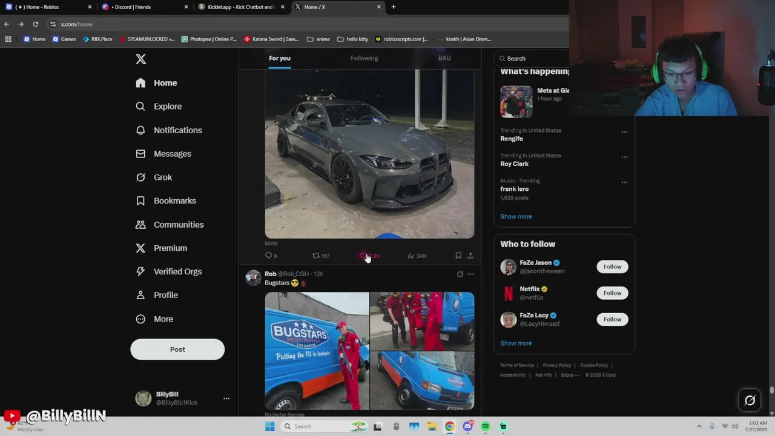Image resolution: width=775 pixels, height=436 pixels.
Task: View analytics of the BMW post
Action: [417, 256]
